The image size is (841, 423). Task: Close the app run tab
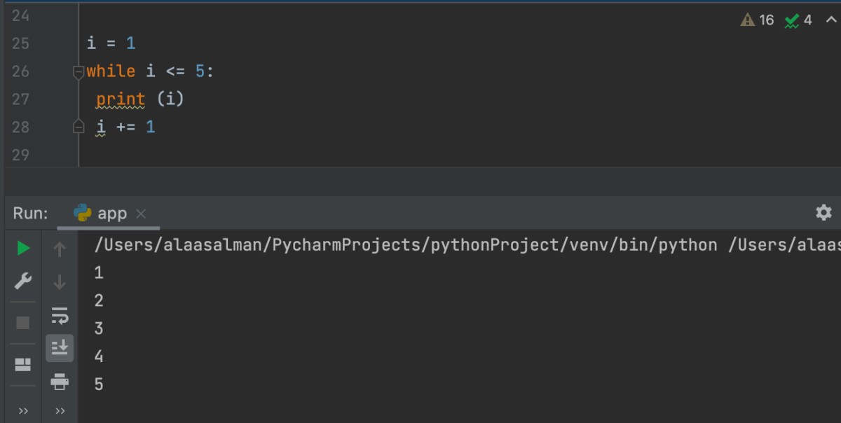coord(141,214)
